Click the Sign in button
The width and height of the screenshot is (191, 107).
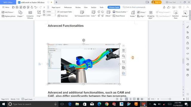[156, 2]
